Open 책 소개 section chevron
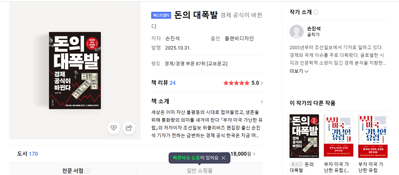The width and height of the screenshot is (399, 175). [261, 101]
